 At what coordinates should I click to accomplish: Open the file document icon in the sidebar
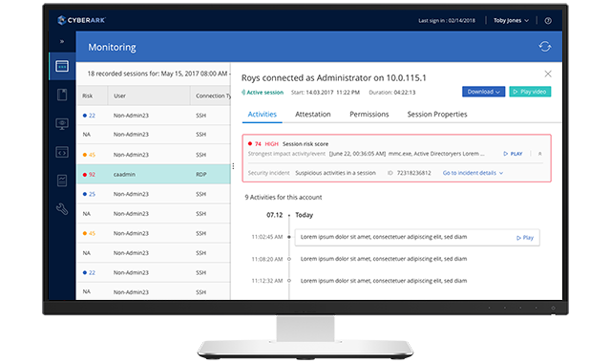tap(62, 95)
